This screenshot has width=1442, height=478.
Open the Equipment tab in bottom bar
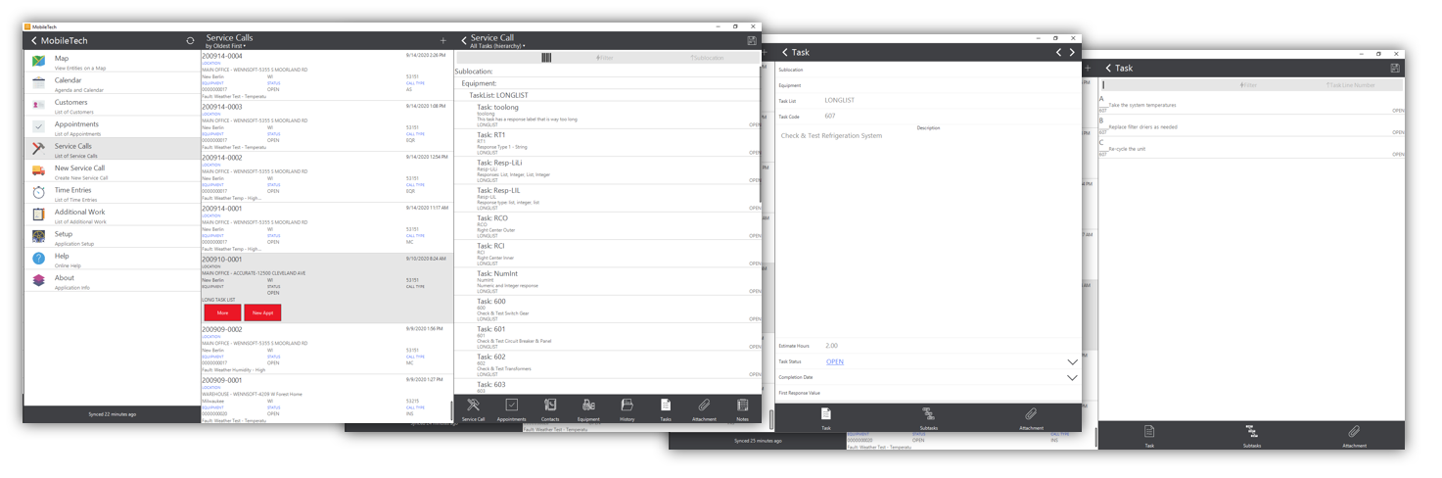[588, 408]
